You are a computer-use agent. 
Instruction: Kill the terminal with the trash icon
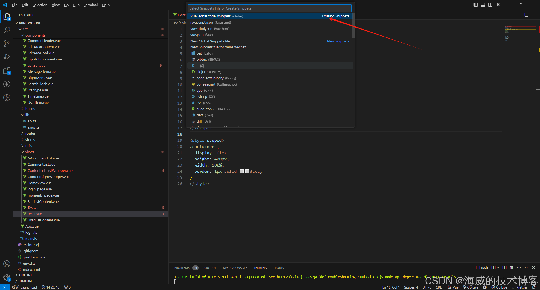[511, 267]
